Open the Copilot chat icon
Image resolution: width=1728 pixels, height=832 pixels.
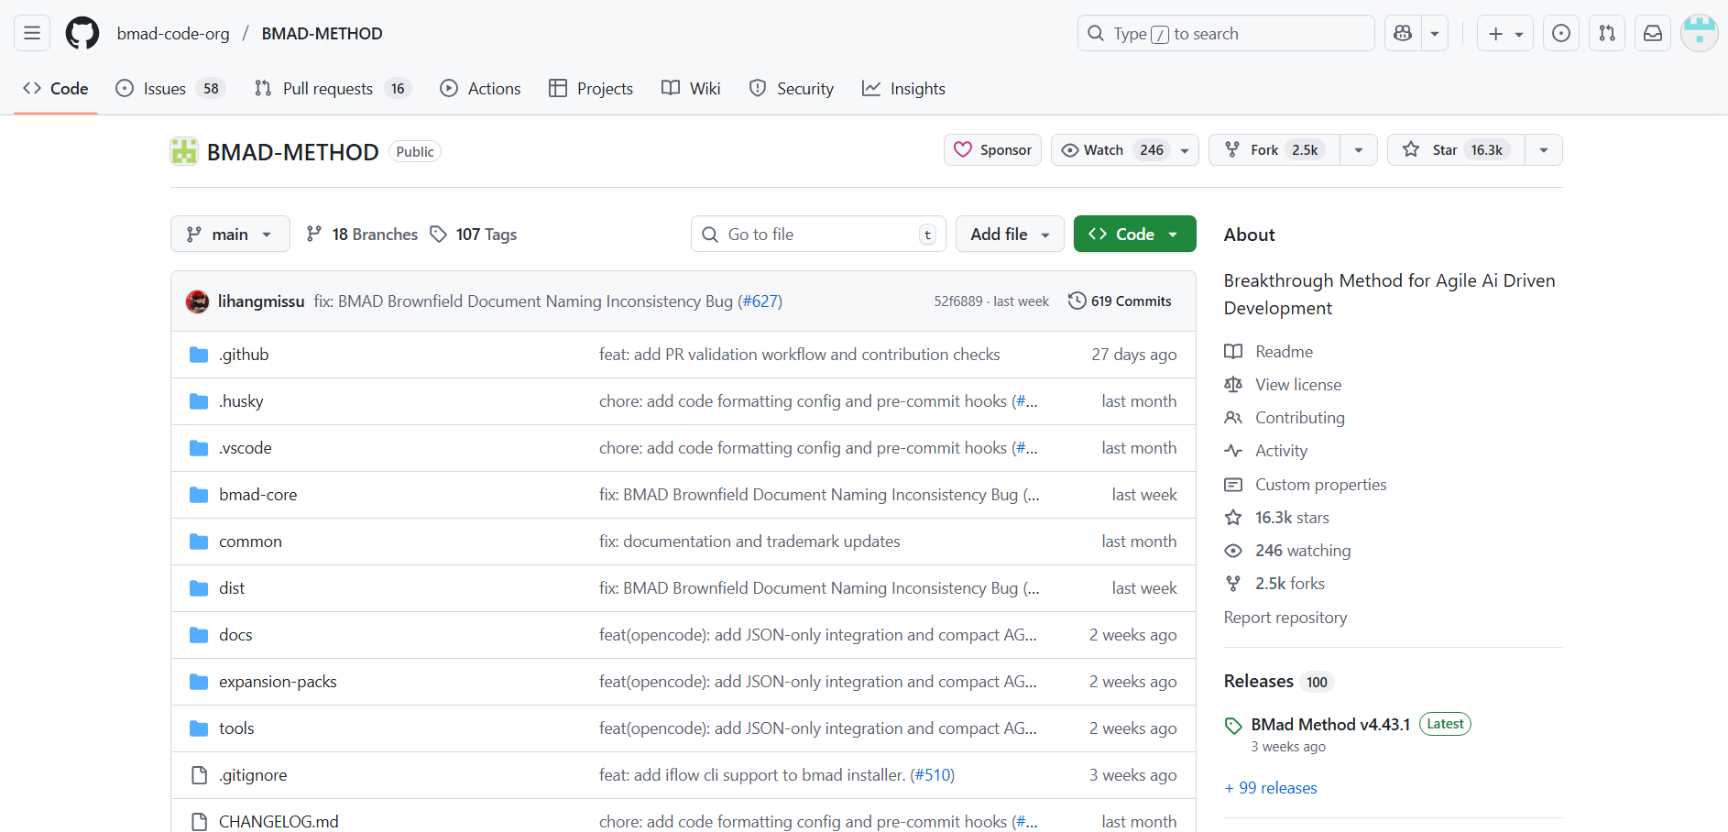1403,34
